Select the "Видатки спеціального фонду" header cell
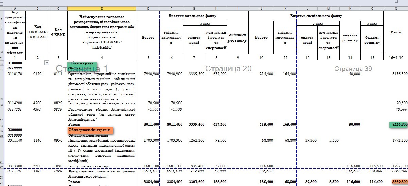 pos(316,16)
